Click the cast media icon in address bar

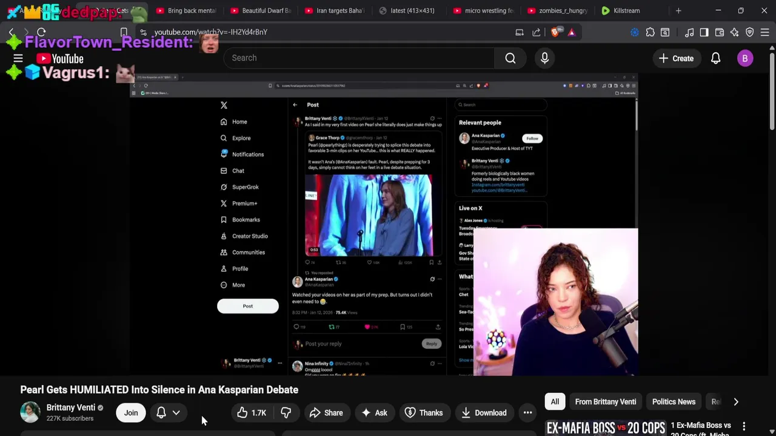coord(520,32)
